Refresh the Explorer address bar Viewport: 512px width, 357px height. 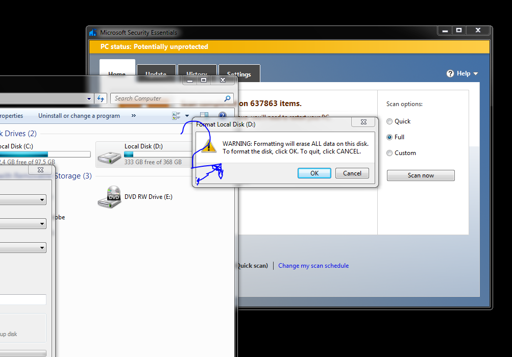click(x=101, y=98)
